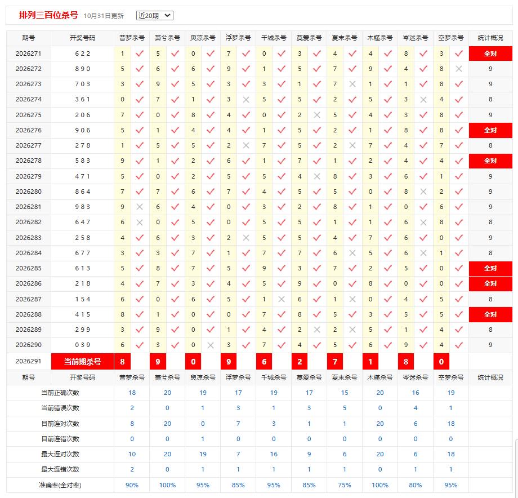The height and width of the screenshot is (498, 518).
Task: Click the 10月31日更新 update note
Action: pos(104,16)
